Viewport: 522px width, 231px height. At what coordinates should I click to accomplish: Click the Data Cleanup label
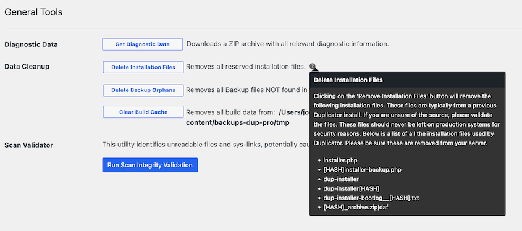click(x=27, y=67)
